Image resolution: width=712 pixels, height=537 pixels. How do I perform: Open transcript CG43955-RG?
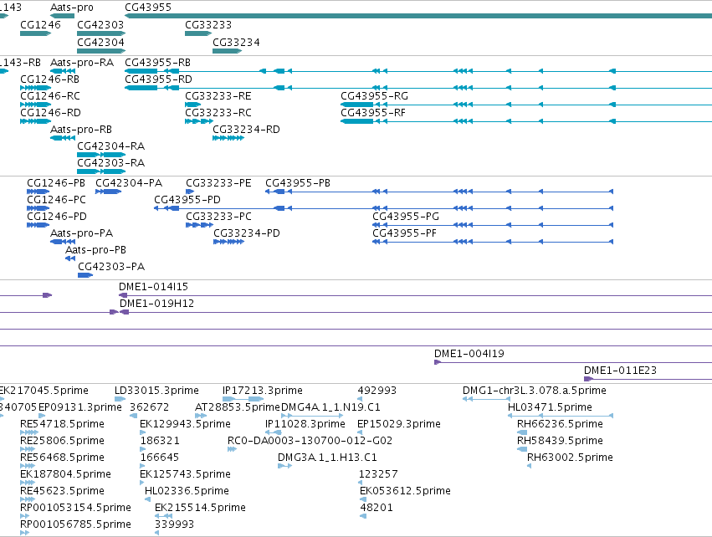pos(526,105)
